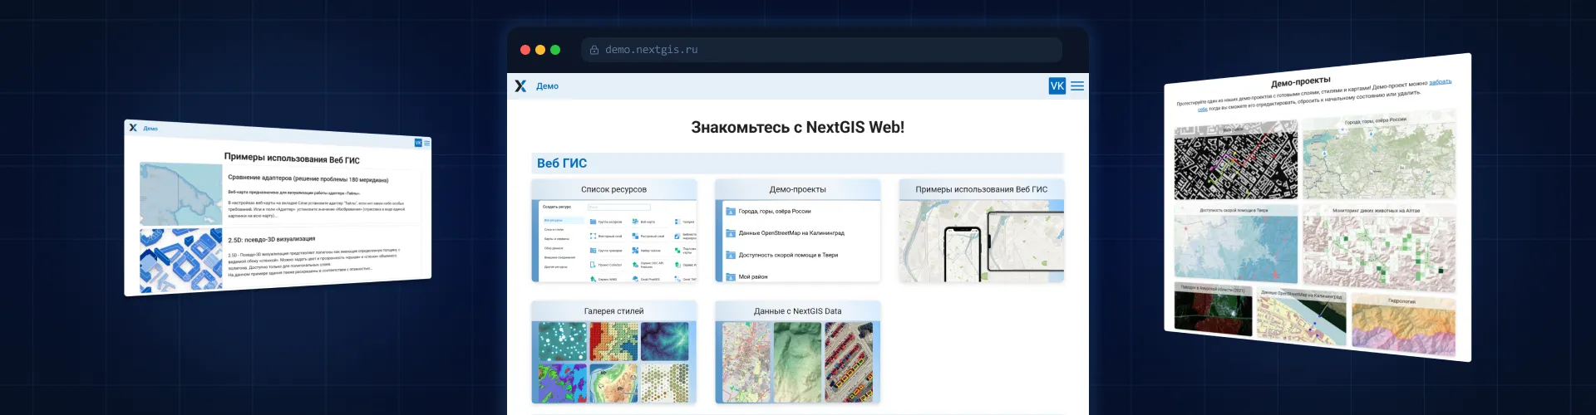1596x415 pixels.
Task: Select Города, горы, озёра России folder icon
Action: [731, 212]
